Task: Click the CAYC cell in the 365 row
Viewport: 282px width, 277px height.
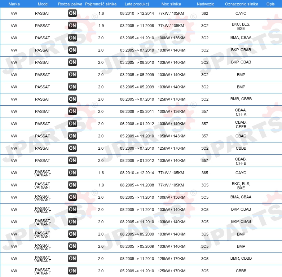Action: point(241,173)
